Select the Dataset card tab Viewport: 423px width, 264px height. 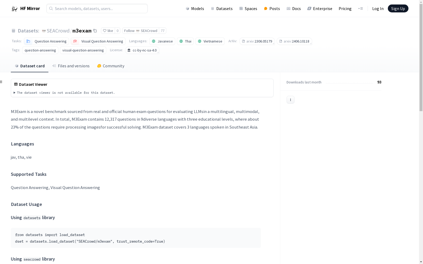click(x=30, y=66)
